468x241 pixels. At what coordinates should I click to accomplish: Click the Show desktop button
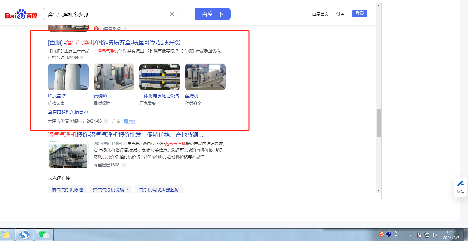tap(465, 235)
